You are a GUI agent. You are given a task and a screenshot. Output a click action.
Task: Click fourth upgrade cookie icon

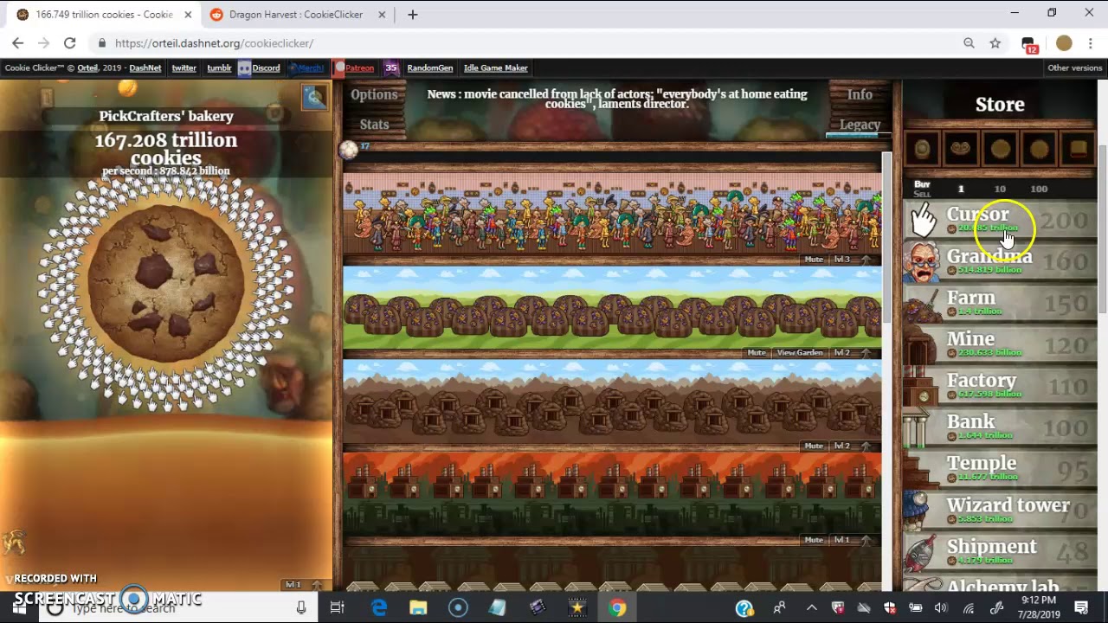1039,149
